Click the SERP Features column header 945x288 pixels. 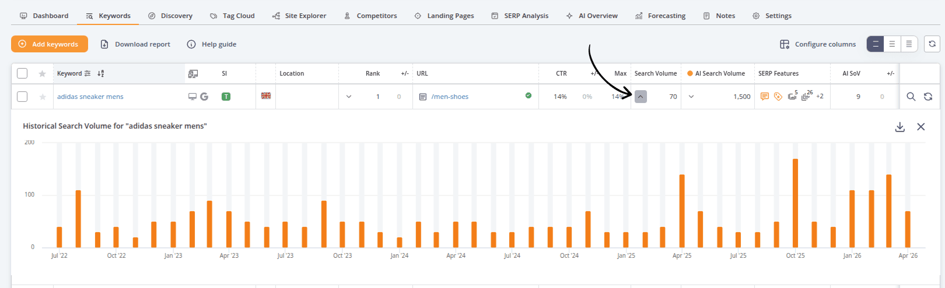(778, 73)
